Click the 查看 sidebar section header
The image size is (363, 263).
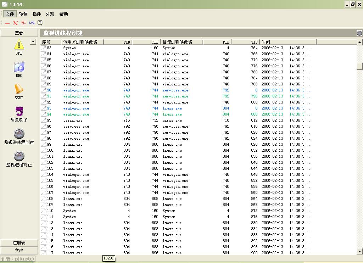click(x=19, y=33)
